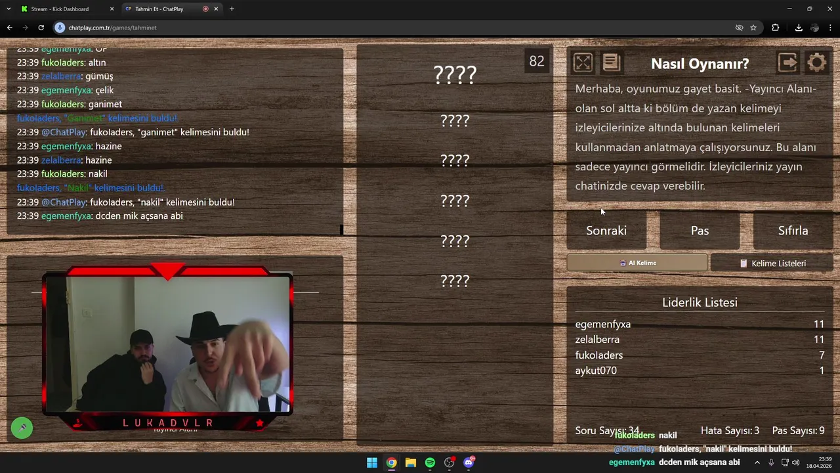840x473 pixels.
Task: Open Windows Start menu
Action: pyautogui.click(x=372, y=462)
